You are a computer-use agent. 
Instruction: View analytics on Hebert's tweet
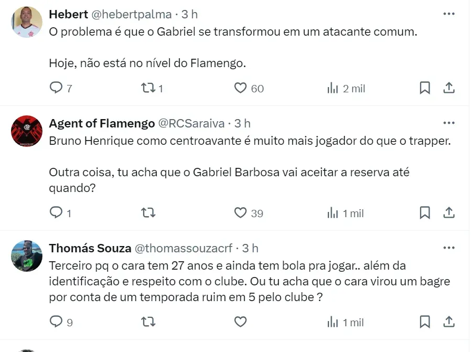tap(333, 88)
